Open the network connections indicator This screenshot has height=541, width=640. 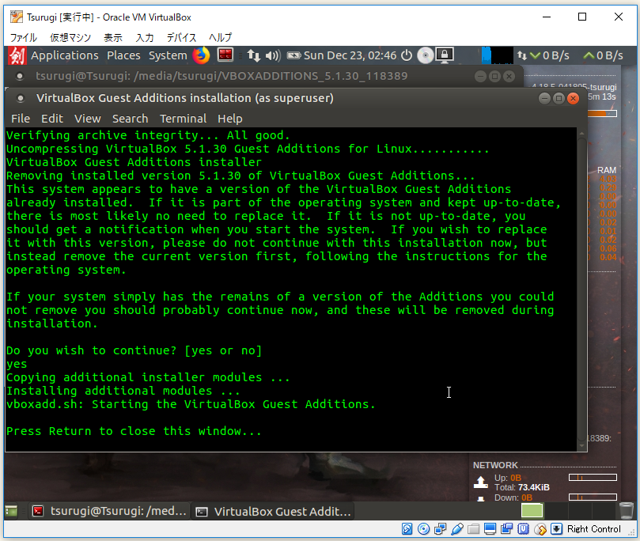[253, 55]
